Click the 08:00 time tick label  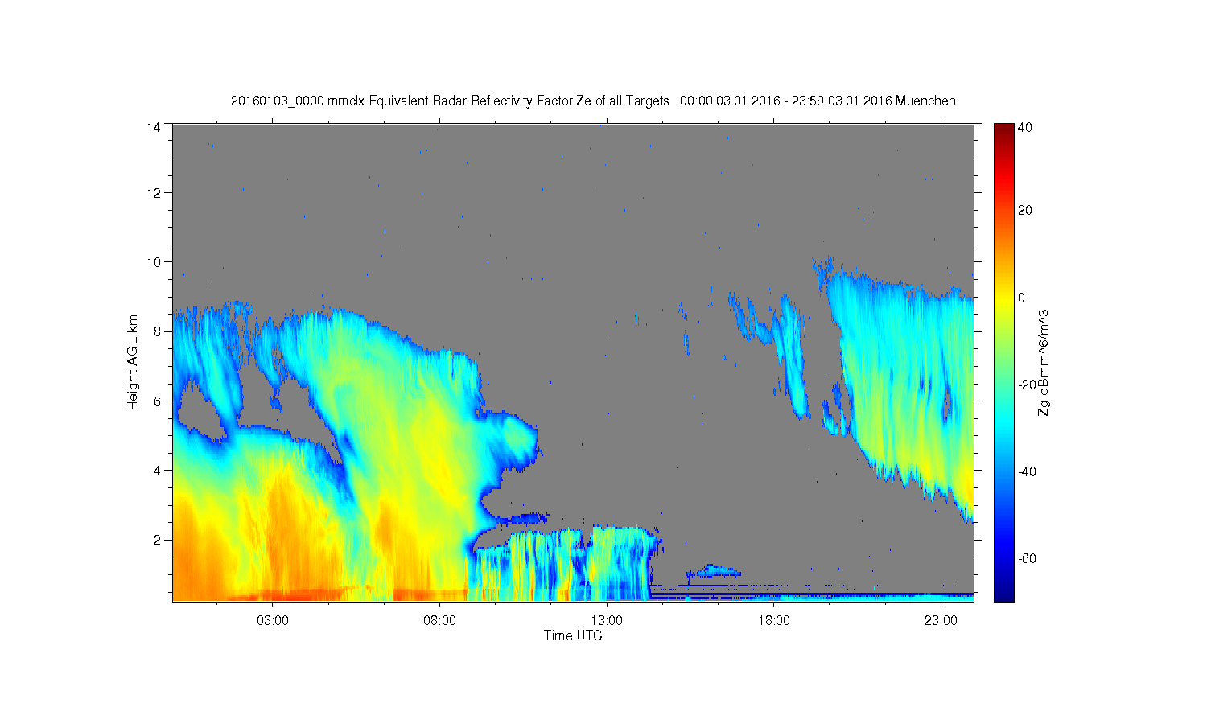(440, 621)
